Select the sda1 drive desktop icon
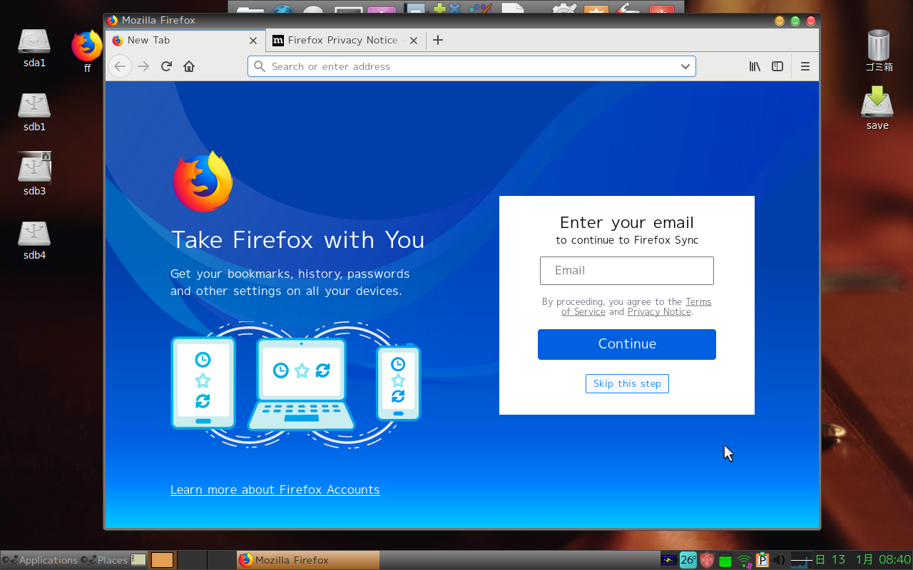913x570 pixels. pos(34,48)
